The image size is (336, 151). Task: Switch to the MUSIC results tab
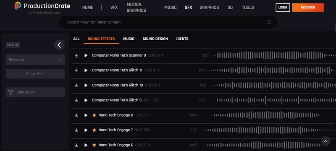tap(129, 39)
